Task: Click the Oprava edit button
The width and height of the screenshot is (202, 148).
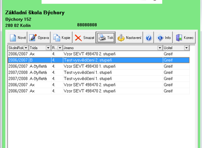Action: point(39,38)
